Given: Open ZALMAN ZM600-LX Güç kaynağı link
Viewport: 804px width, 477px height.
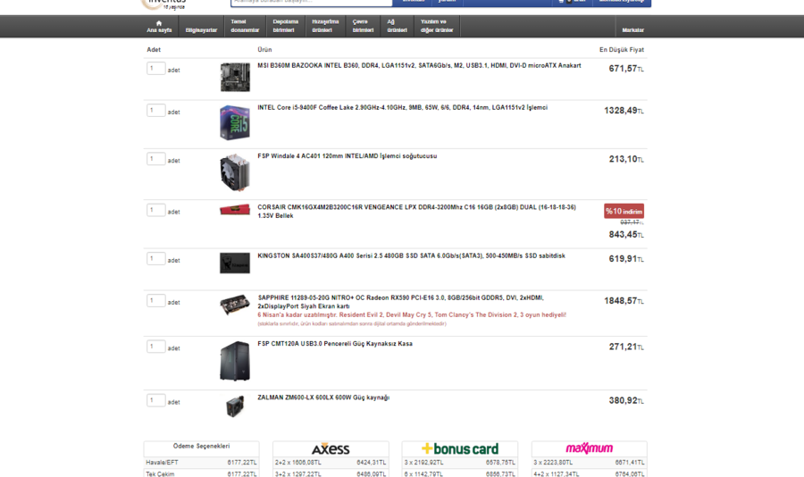Looking at the screenshot, I should 323,397.
